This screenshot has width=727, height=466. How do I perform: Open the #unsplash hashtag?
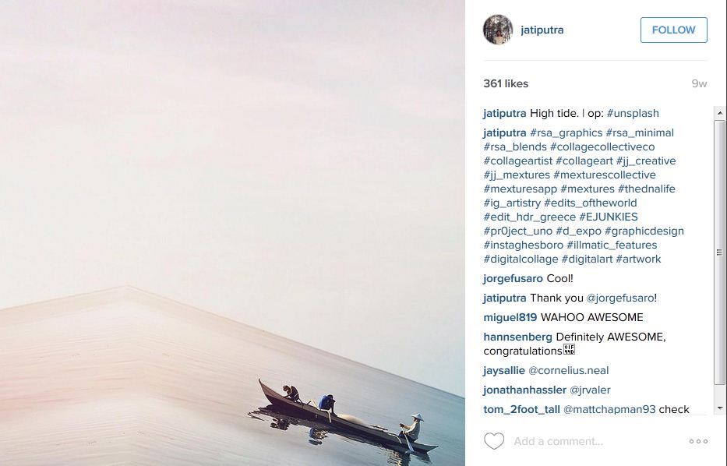(633, 114)
